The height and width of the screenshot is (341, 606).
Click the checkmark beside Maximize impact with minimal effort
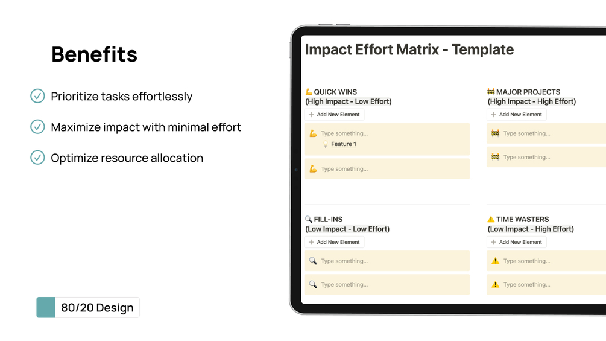37,127
